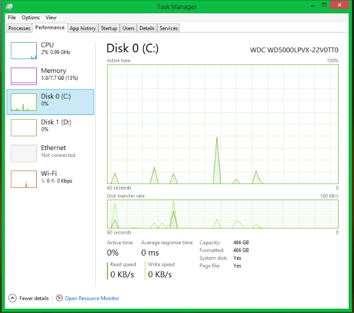This screenshot has height=313, width=354.
Task: Go to the Users tab
Action: click(128, 28)
